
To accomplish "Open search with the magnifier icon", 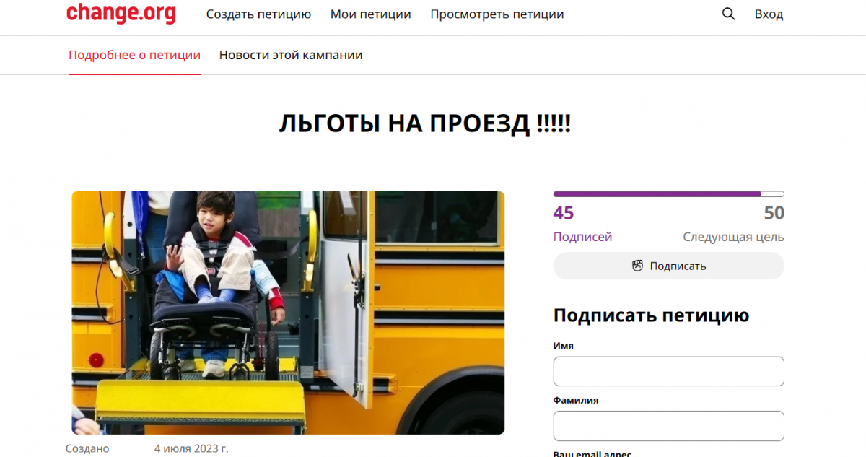I will click(728, 14).
